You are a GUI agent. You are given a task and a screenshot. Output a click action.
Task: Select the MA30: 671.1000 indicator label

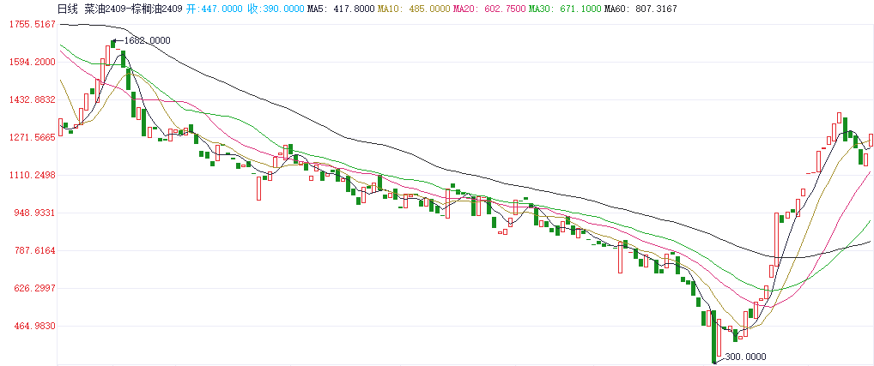[x=563, y=9]
